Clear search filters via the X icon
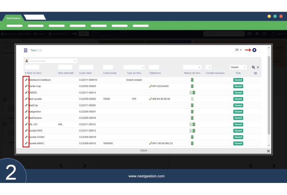This screenshot has height=195, width=287. pyautogui.click(x=258, y=67)
